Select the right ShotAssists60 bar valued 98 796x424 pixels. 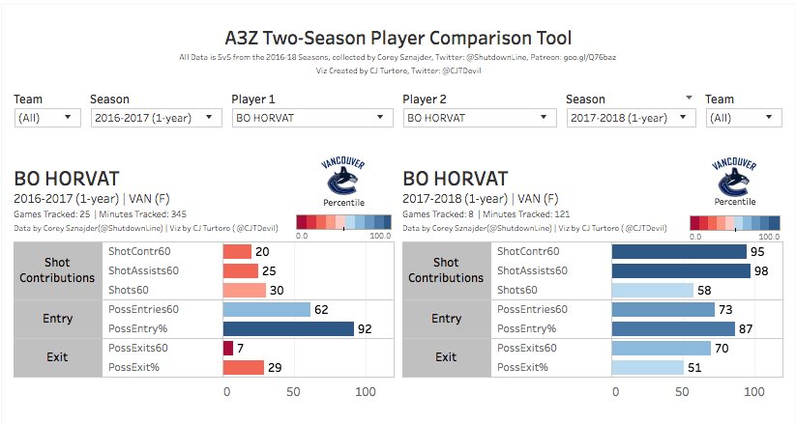(x=680, y=270)
